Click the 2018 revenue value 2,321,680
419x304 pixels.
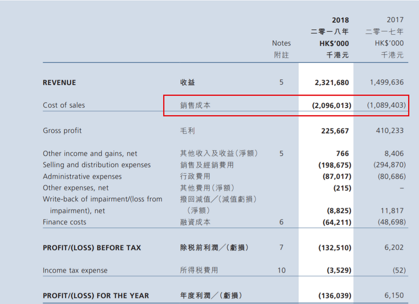(332, 82)
